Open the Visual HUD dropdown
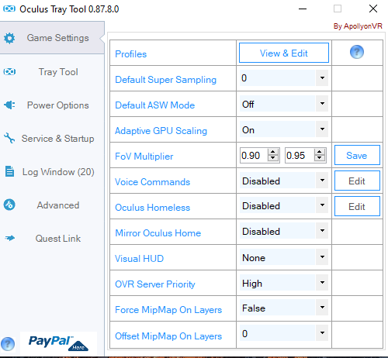 click(322, 256)
